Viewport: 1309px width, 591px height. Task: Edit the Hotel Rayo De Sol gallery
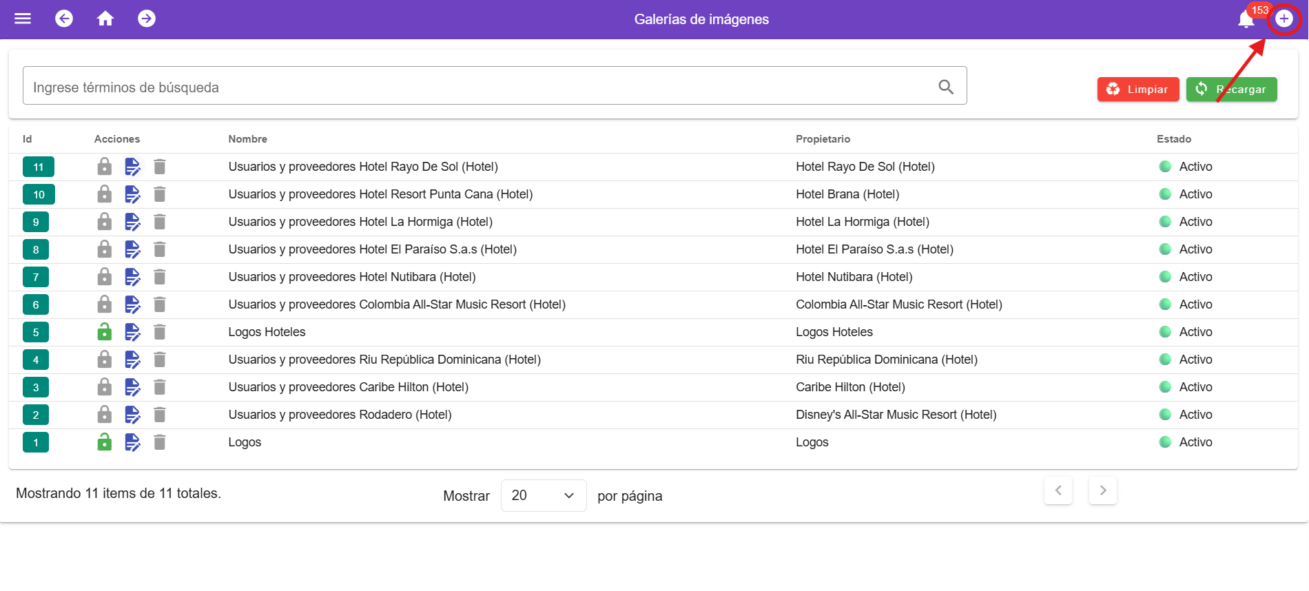(x=132, y=167)
